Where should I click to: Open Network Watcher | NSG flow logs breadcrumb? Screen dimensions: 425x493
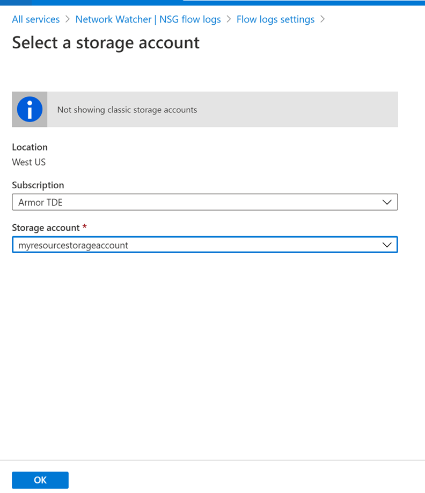[148, 19]
